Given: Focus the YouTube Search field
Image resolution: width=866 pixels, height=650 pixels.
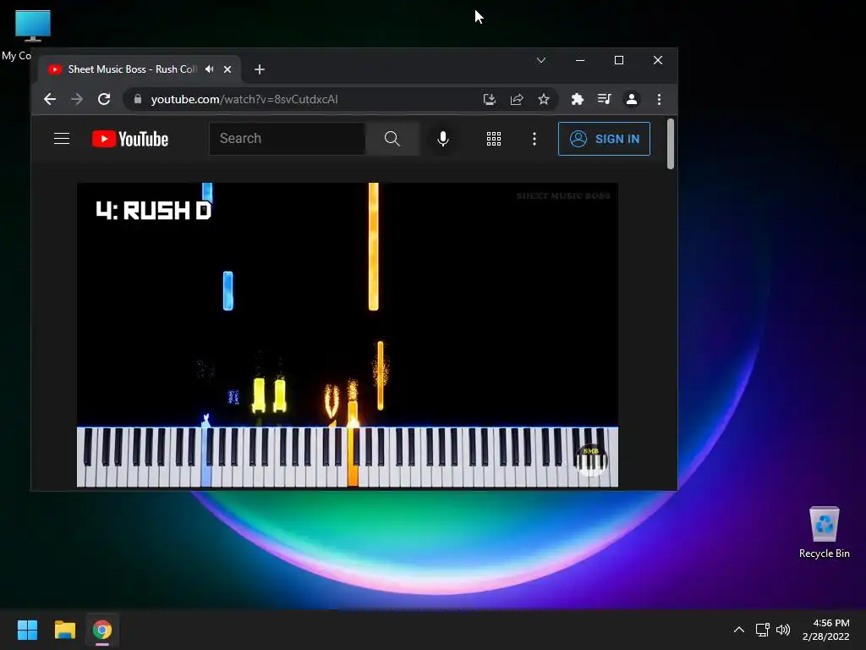Looking at the screenshot, I should (288, 139).
